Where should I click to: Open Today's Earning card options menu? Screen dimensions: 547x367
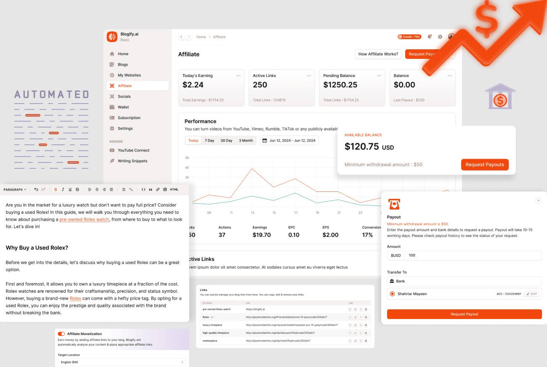point(239,76)
